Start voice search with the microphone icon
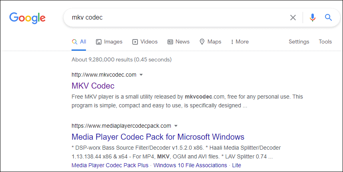 click(313, 18)
